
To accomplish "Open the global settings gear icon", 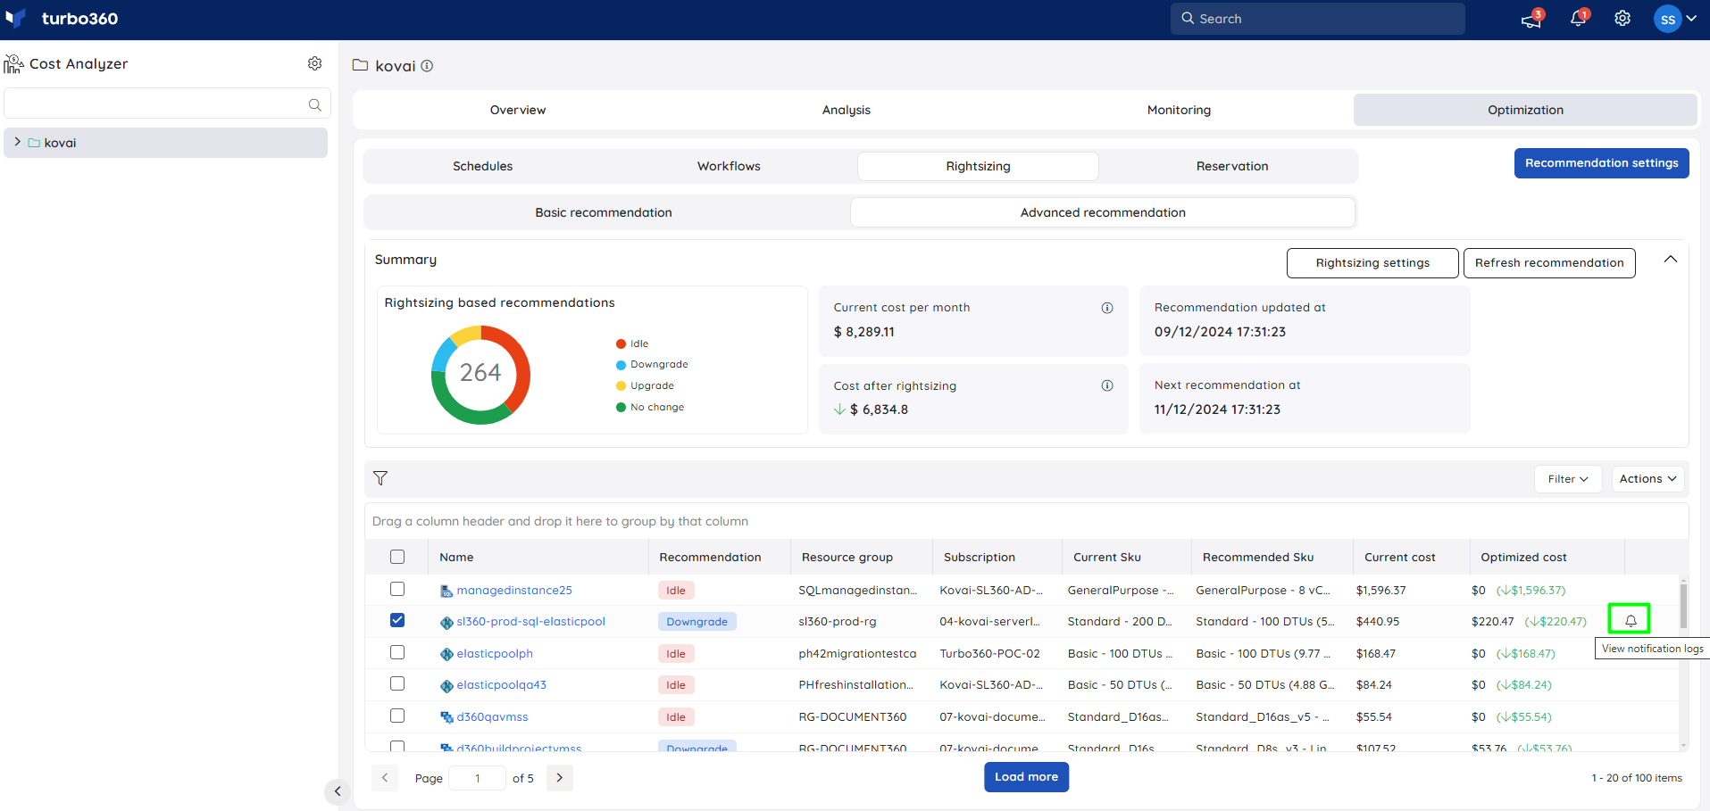I will click(x=1622, y=19).
